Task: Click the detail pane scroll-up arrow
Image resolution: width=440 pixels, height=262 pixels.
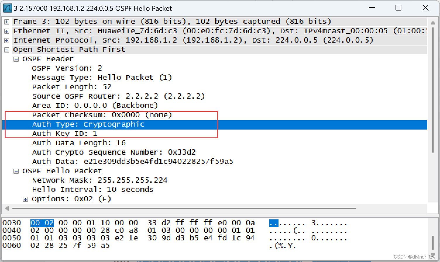Action: click(433, 22)
